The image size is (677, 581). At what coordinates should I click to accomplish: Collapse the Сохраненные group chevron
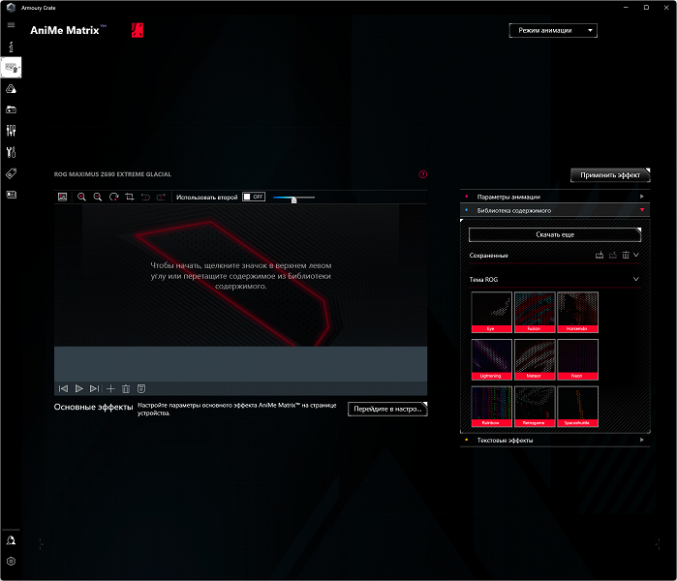coord(636,255)
